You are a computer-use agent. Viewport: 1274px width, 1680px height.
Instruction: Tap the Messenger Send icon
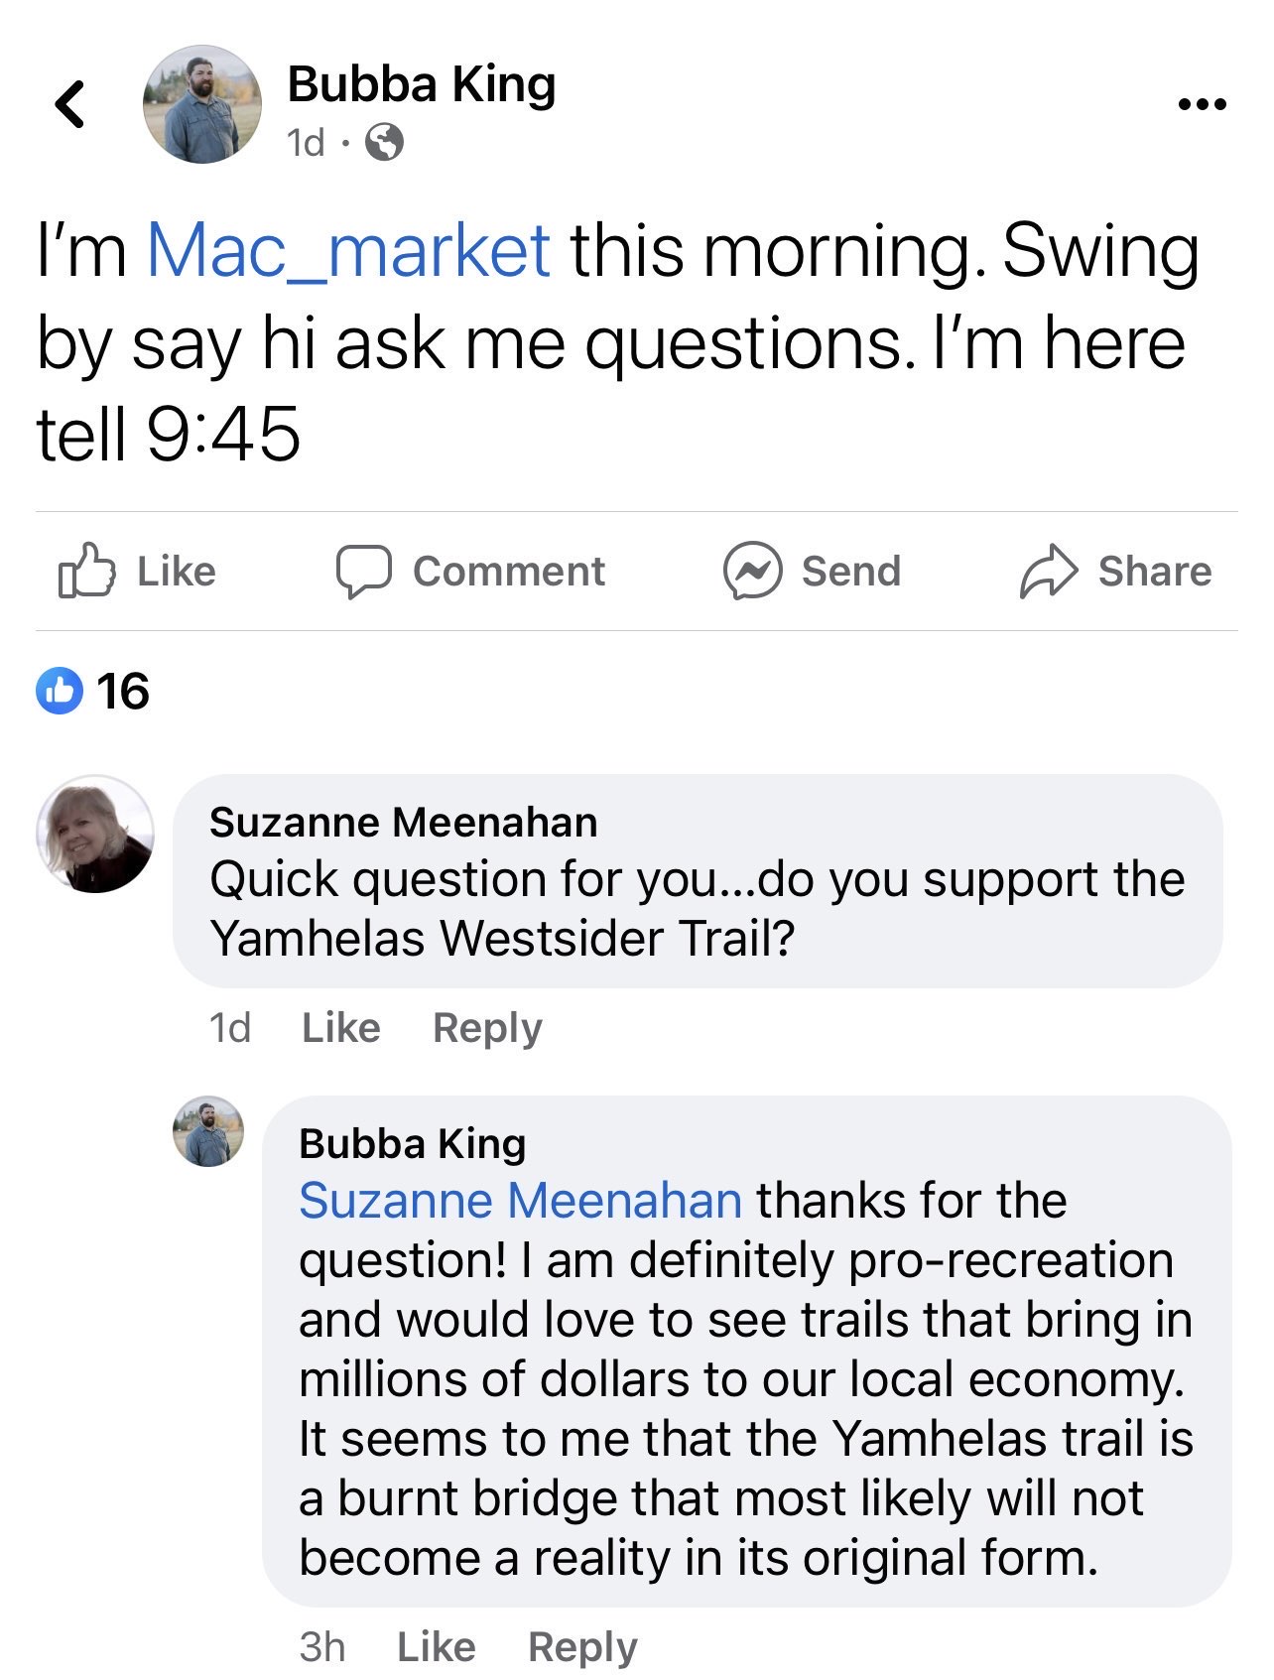752,571
